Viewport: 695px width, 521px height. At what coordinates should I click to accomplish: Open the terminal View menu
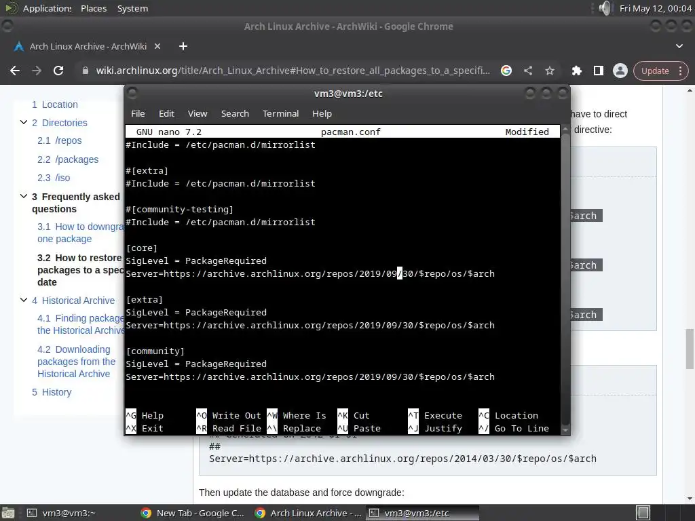tap(198, 114)
